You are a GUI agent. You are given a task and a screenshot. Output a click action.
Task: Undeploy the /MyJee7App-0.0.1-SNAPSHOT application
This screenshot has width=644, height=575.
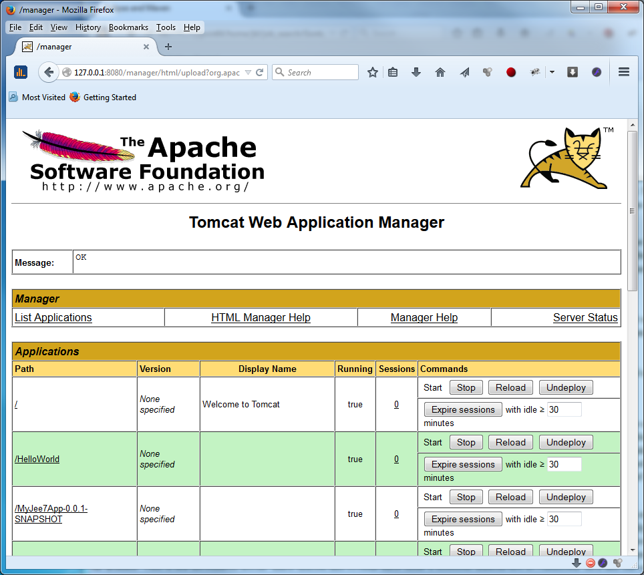tap(566, 498)
